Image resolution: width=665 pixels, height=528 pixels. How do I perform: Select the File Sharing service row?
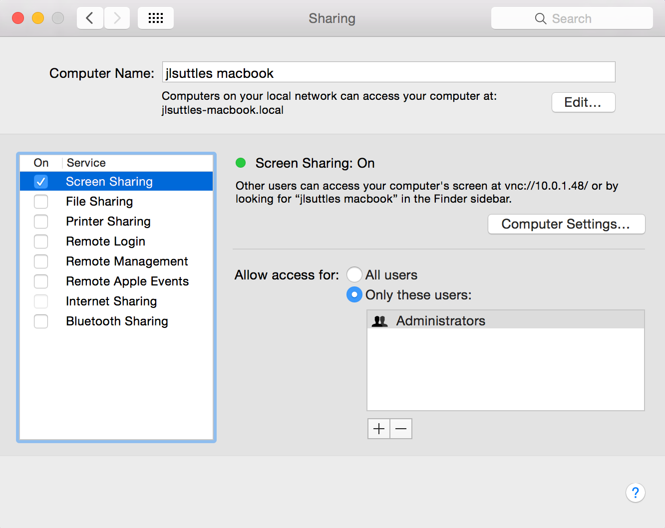pyautogui.click(x=116, y=202)
